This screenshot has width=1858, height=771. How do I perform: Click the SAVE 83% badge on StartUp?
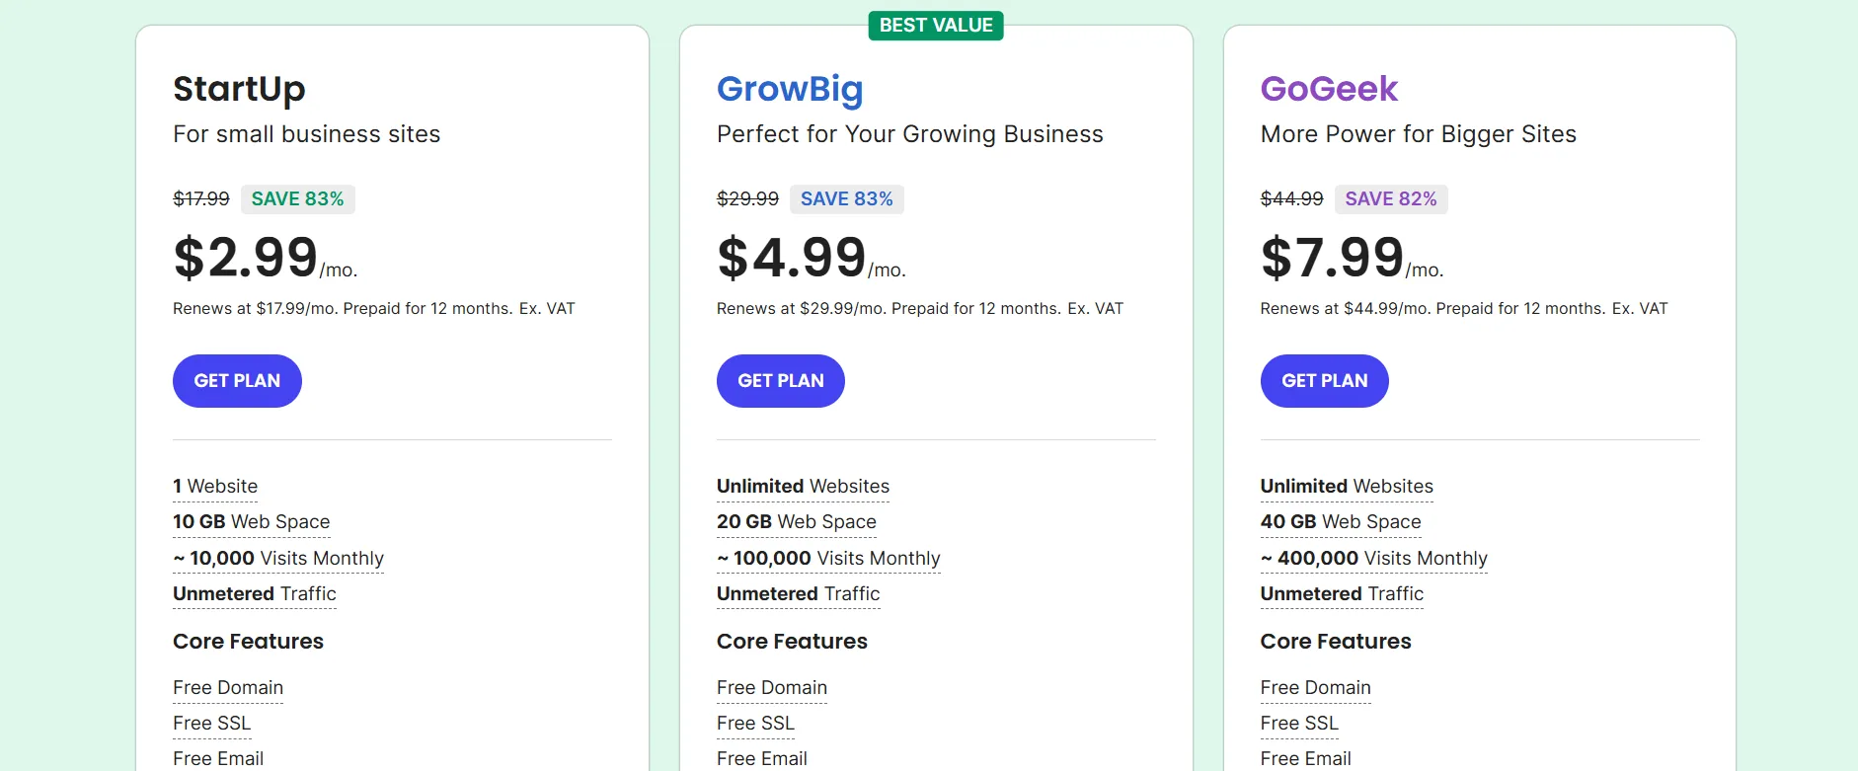(x=297, y=198)
